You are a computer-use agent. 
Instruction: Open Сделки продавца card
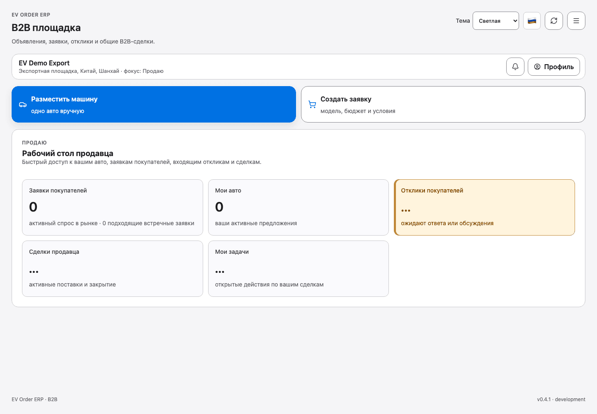(x=112, y=269)
